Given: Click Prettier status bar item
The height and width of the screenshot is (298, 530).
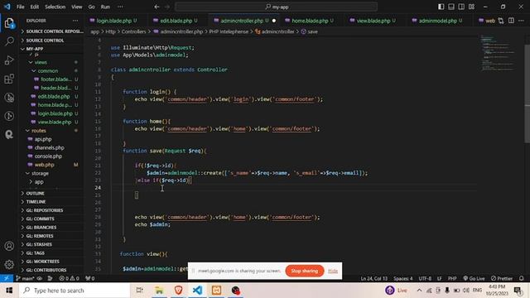Looking at the screenshot, I should [x=502, y=278].
